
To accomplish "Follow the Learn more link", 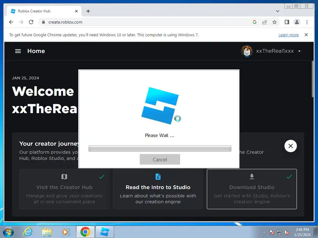I will click(x=288, y=35).
